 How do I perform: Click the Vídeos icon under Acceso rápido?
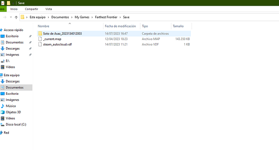tap(2, 67)
